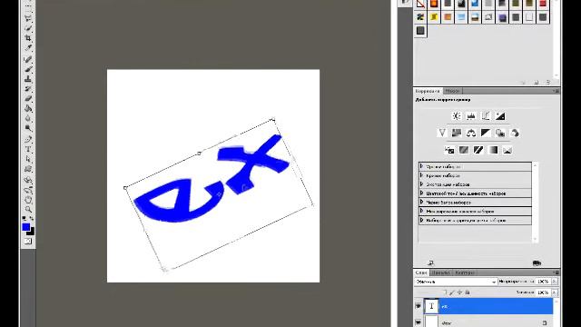The height and width of the screenshot is (327, 581).
Task: Select the Dodge tool
Action: coord(28,128)
